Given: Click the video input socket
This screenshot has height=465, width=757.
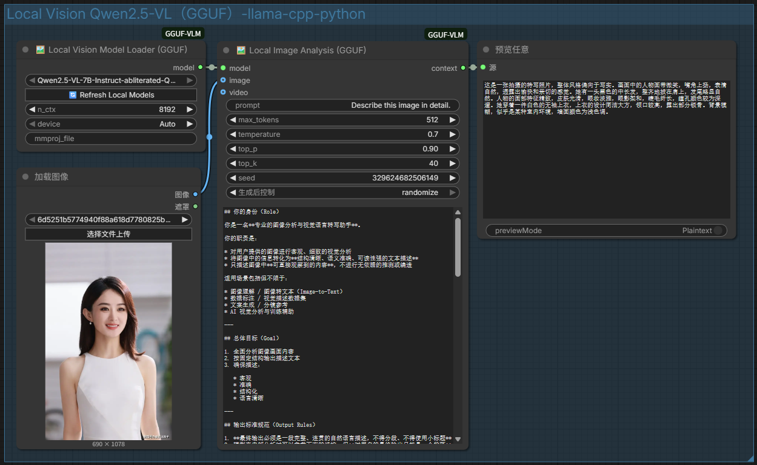Looking at the screenshot, I should tap(223, 92).
